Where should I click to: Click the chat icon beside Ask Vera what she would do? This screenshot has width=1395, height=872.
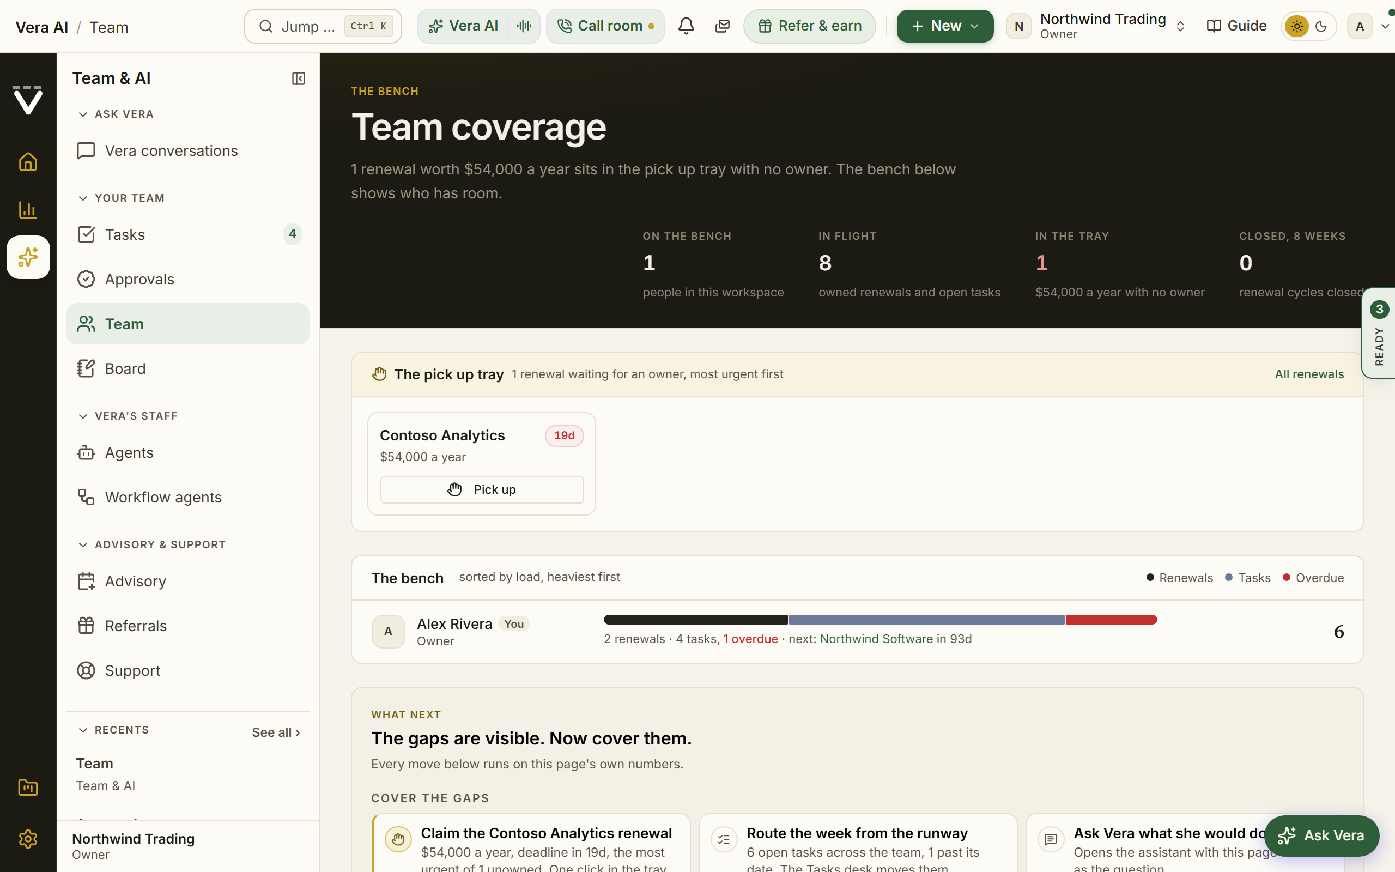[1051, 839]
